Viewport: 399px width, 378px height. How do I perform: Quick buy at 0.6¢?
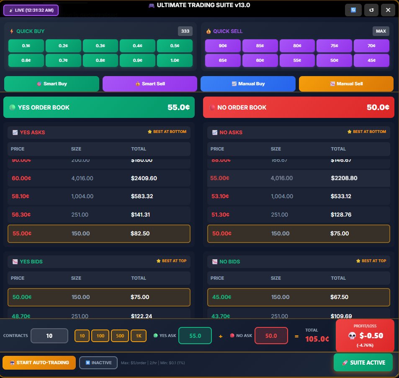[26, 61]
